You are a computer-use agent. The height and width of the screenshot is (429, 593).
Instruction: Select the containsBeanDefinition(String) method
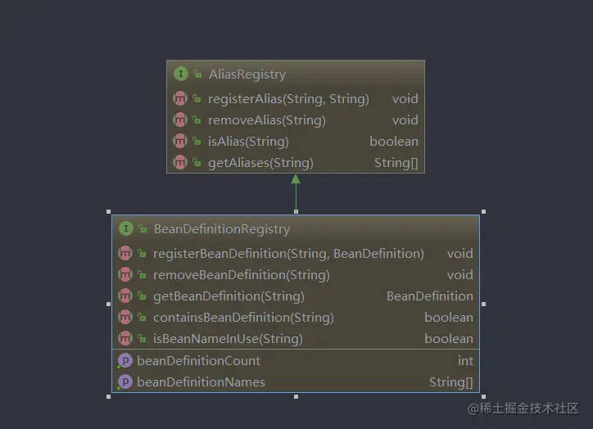click(243, 317)
